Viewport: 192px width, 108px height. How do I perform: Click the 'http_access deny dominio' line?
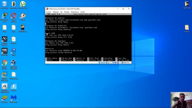click(x=58, y=29)
